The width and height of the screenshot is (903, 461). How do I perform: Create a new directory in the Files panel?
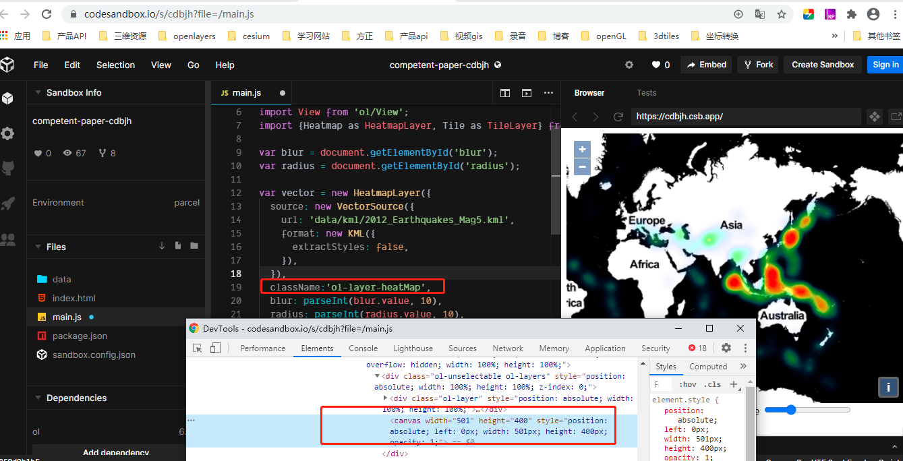coord(194,245)
